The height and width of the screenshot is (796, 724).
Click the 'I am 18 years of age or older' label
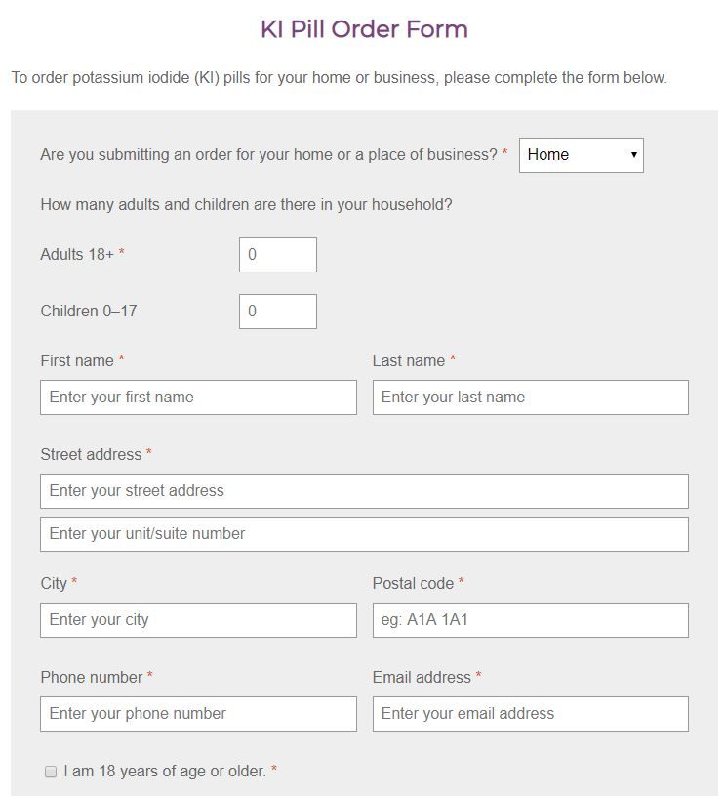pyautogui.click(x=164, y=772)
